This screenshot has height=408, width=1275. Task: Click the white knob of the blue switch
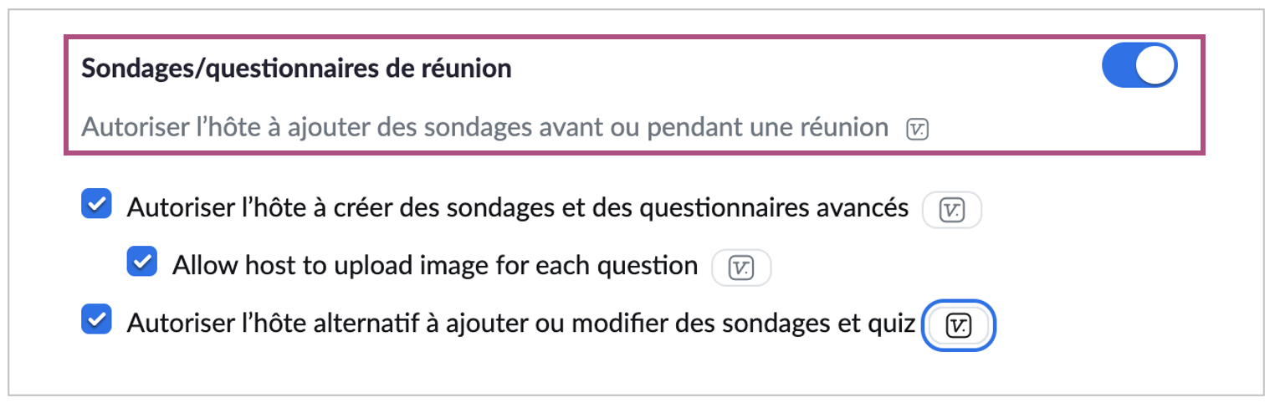click(x=1155, y=68)
